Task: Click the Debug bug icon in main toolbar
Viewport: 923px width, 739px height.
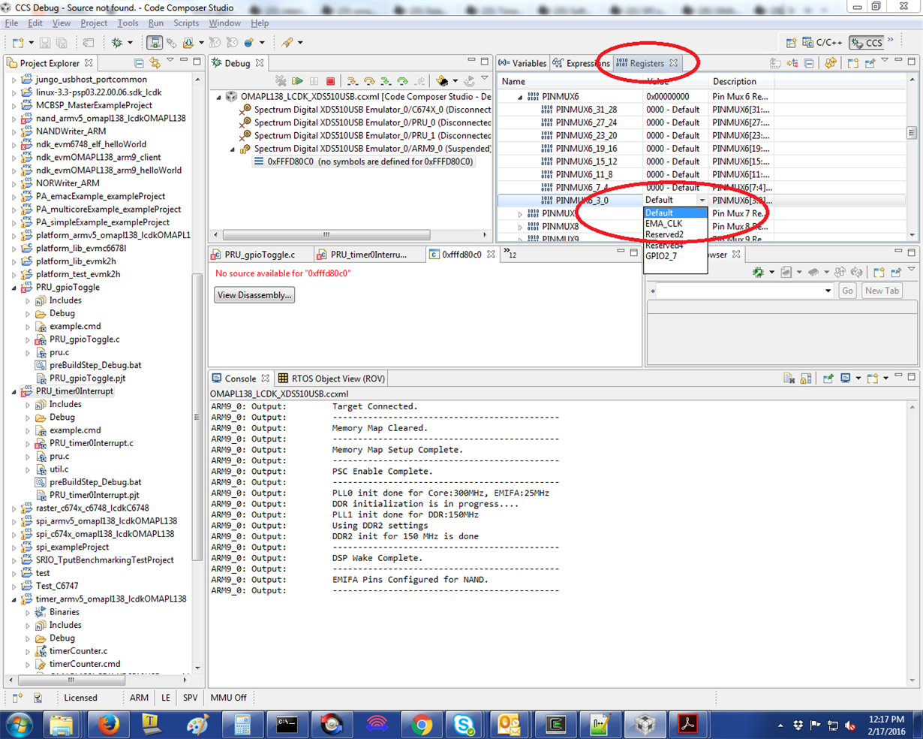Action: [x=117, y=43]
